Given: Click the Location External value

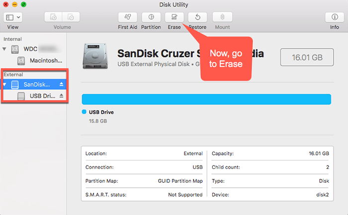Looking at the screenshot, I should (193, 154).
